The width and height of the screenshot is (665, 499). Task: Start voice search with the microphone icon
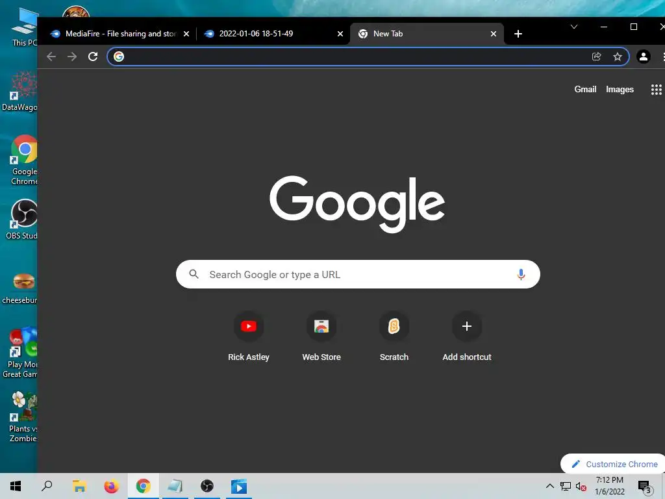(521, 275)
